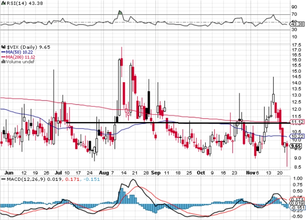Click the MACD(12,26,9) title text

tap(26, 179)
